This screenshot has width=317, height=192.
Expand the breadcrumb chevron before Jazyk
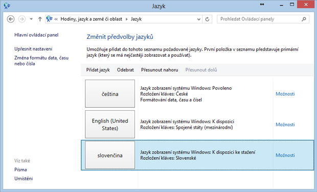(127, 19)
